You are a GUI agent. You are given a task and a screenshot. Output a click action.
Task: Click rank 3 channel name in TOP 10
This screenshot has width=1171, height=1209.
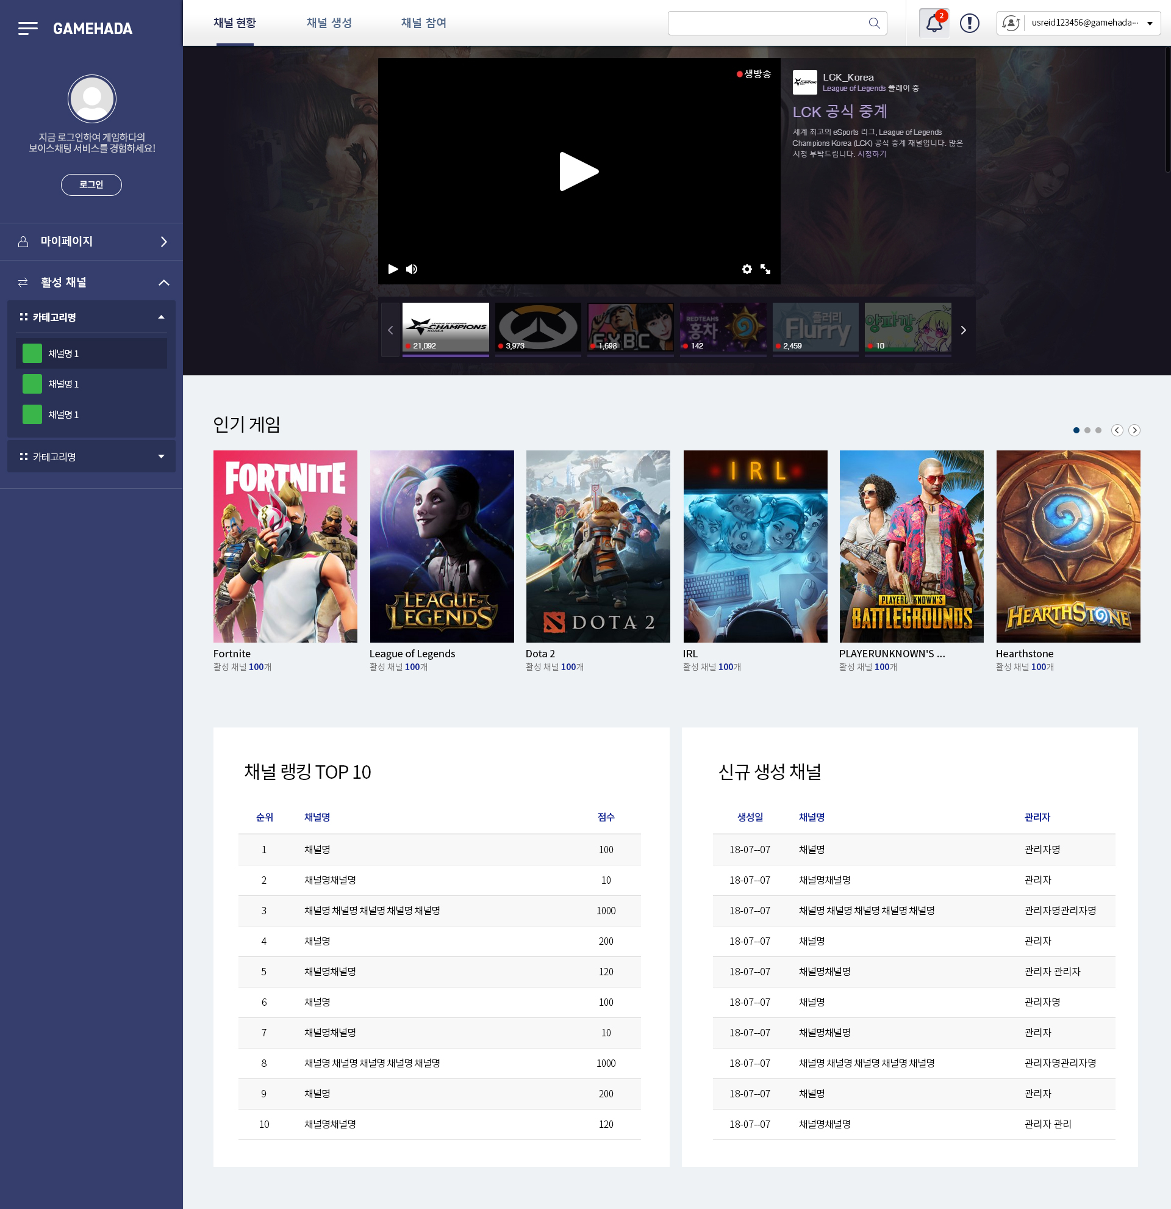coord(372,911)
